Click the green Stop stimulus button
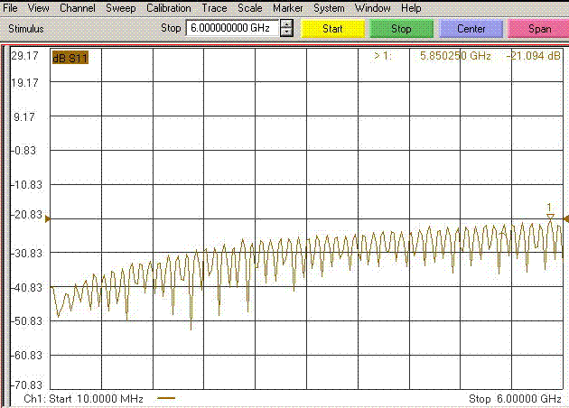 click(401, 29)
